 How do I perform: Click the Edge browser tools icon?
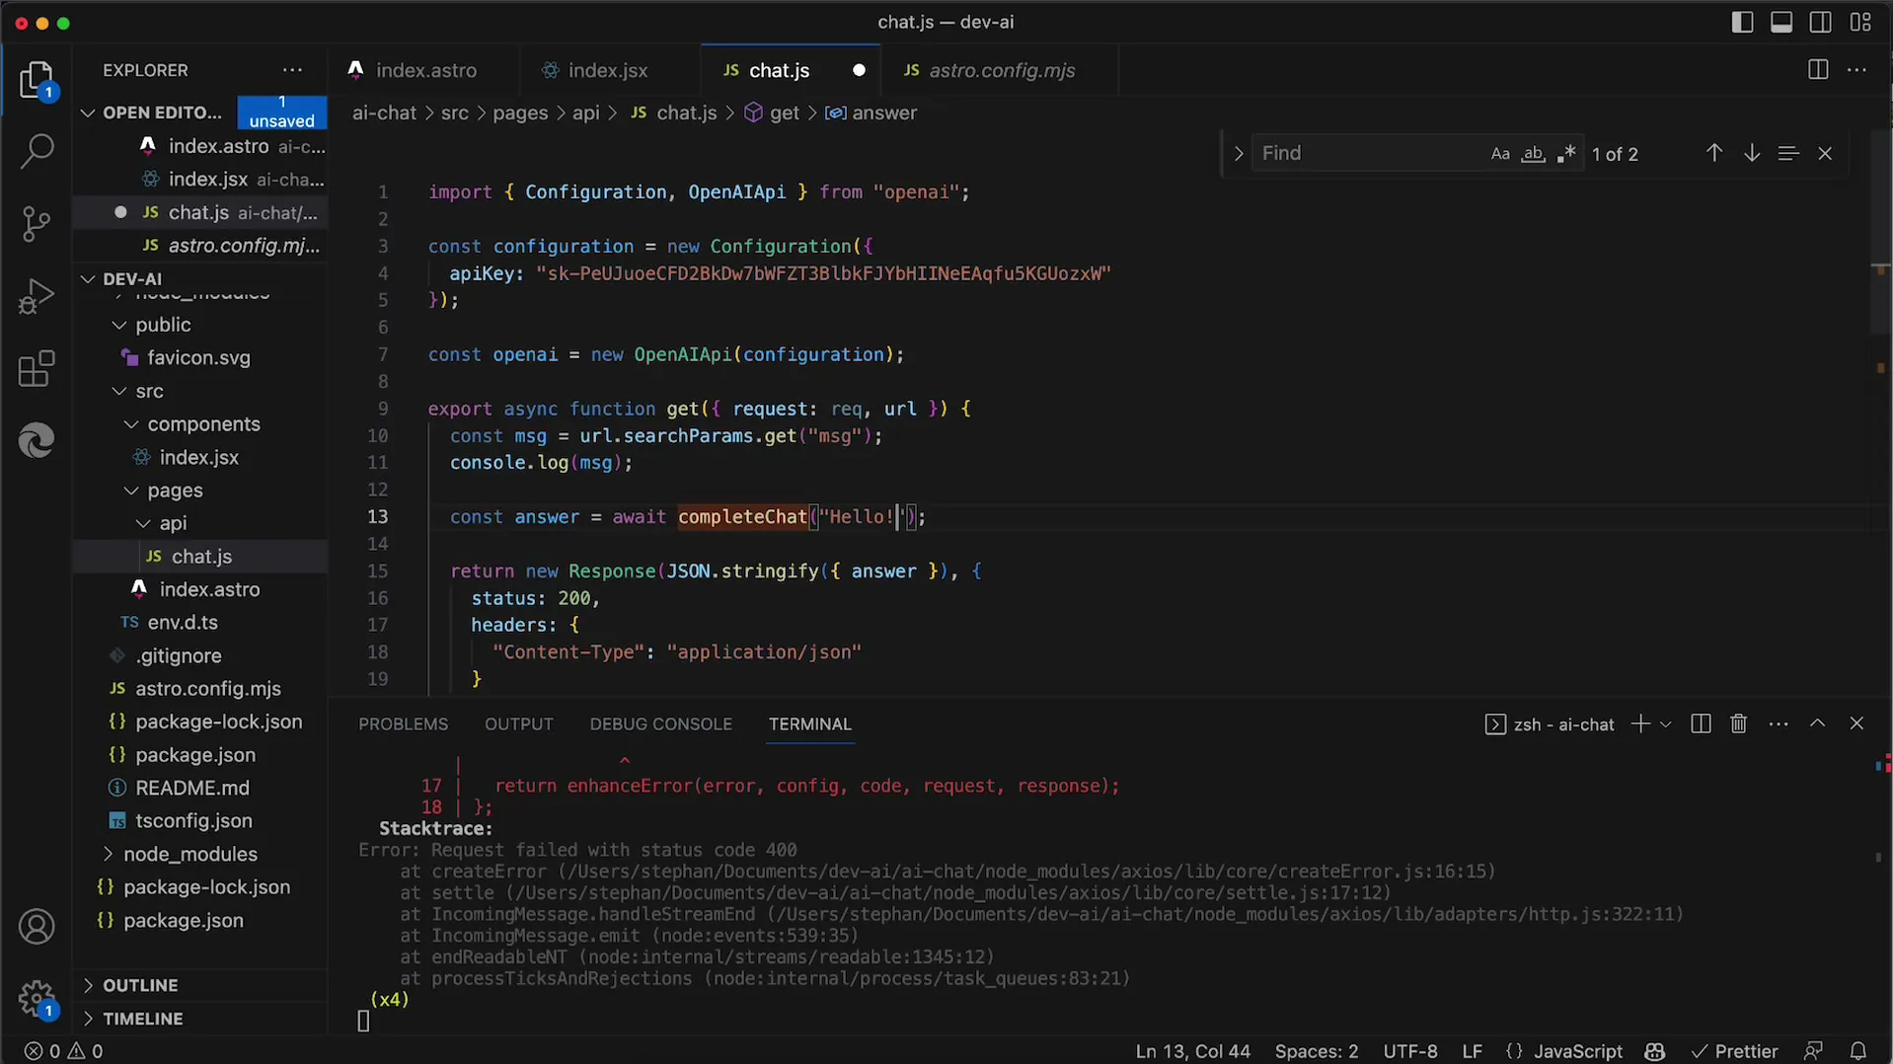click(37, 440)
